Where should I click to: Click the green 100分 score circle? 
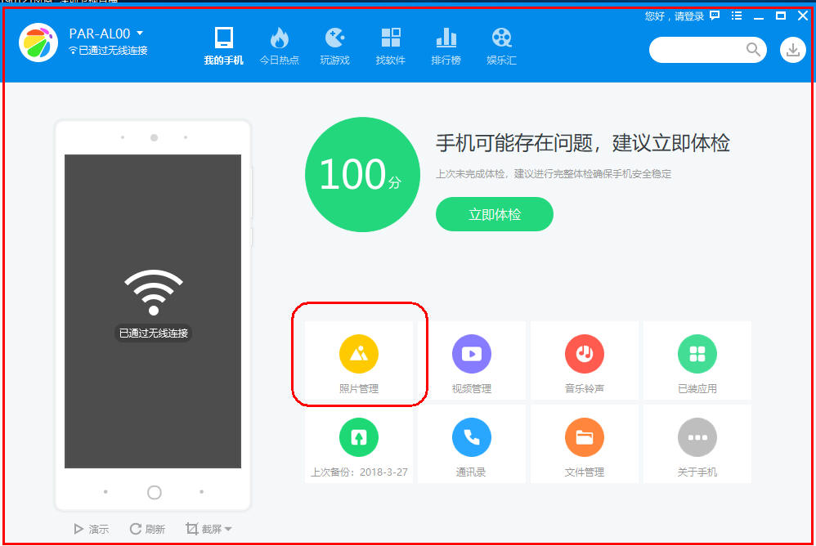362,175
